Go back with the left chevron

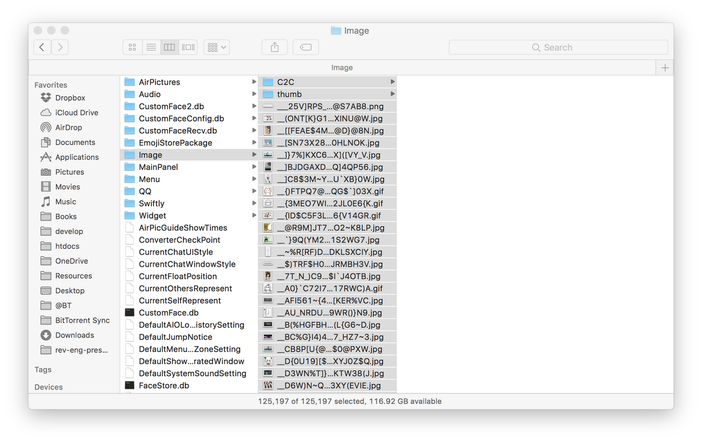click(42, 47)
